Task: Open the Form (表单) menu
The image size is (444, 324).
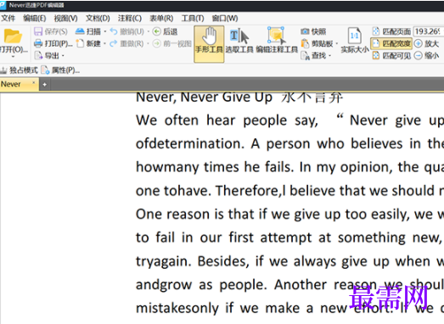Action: [x=161, y=19]
